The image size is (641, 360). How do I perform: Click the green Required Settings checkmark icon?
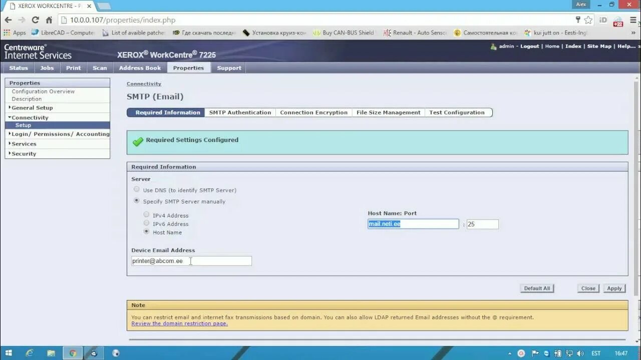pos(138,142)
